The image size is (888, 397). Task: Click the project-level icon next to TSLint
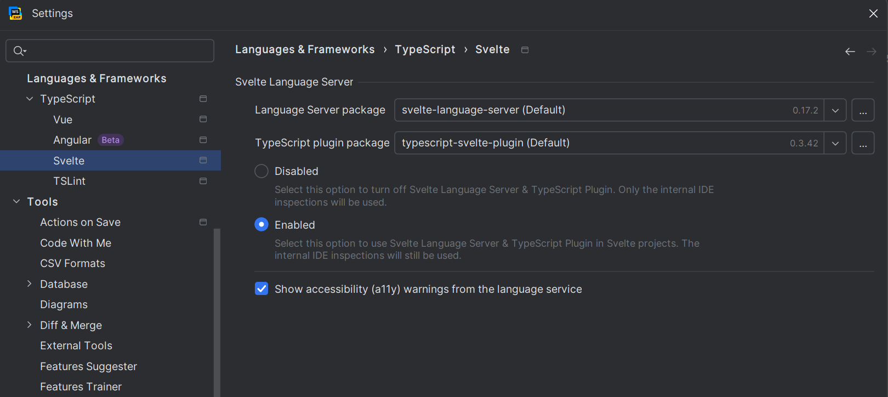tap(203, 181)
